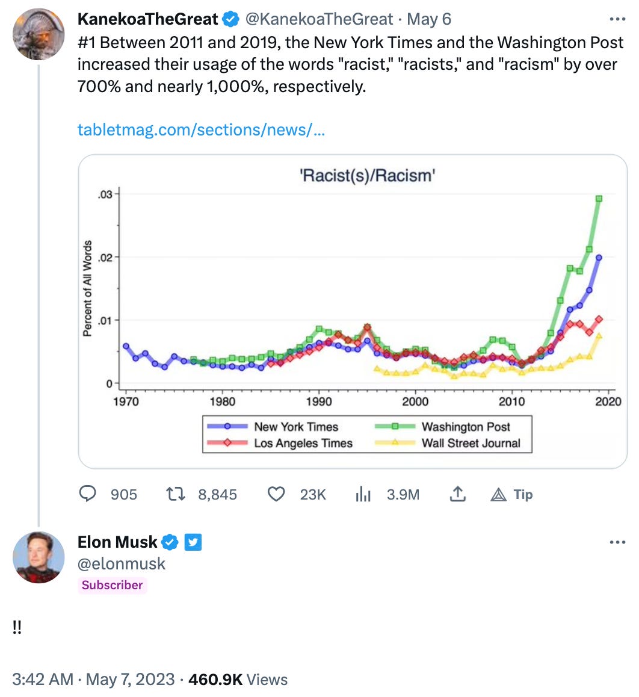The image size is (639, 697).
Task: Click Elon Musk's profile avatar
Action: pos(39,557)
